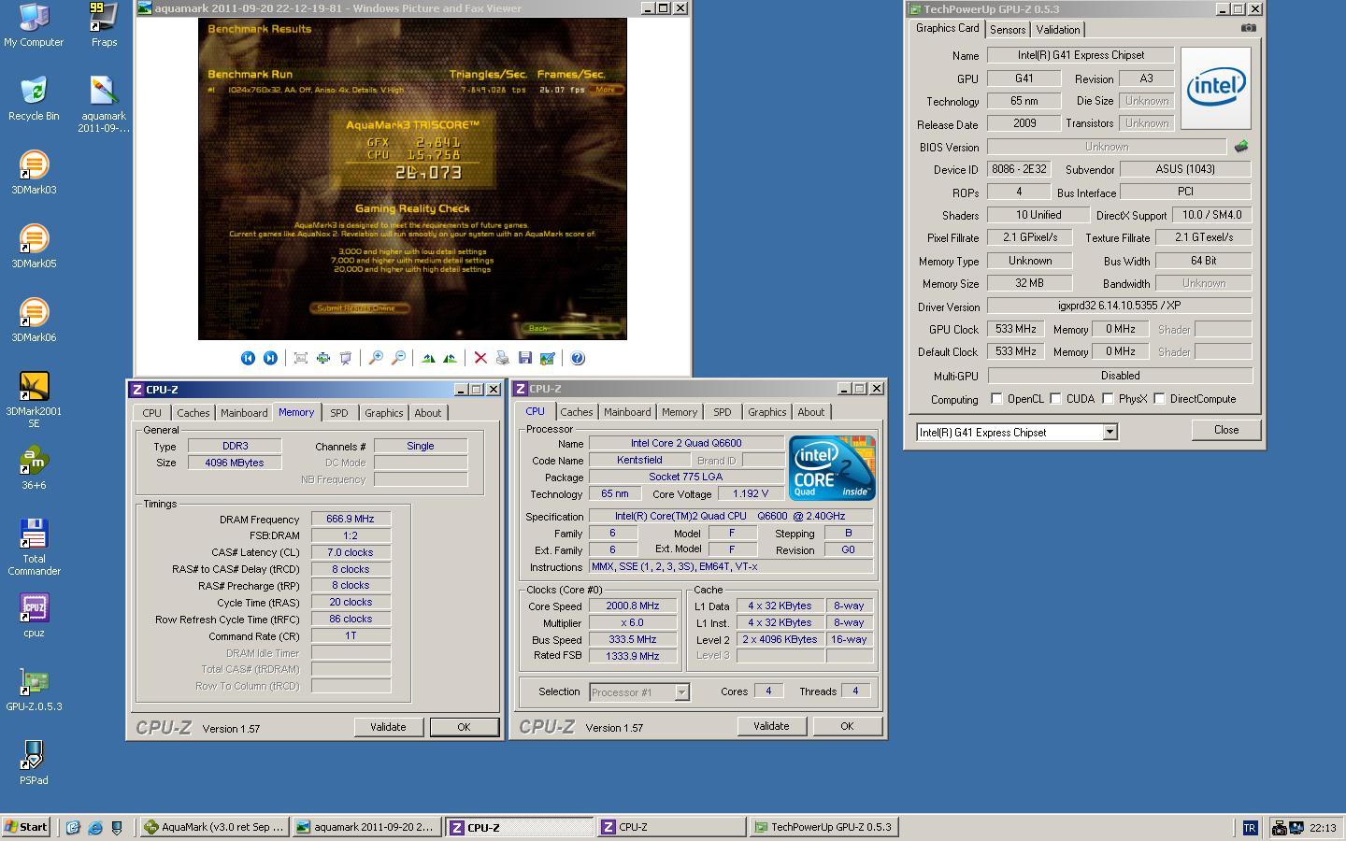Launch 3DMark05 from the desktop
This screenshot has width=1346, height=841.
point(34,247)
